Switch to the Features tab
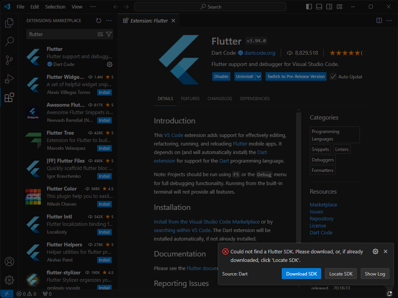 tap(190, 99)
